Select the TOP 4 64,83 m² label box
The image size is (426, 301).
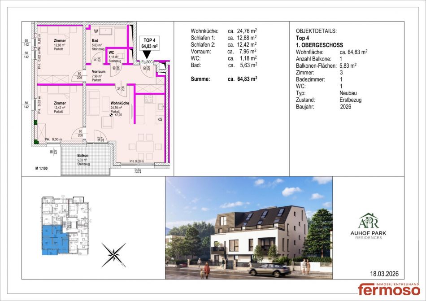(x=149, y=44)
